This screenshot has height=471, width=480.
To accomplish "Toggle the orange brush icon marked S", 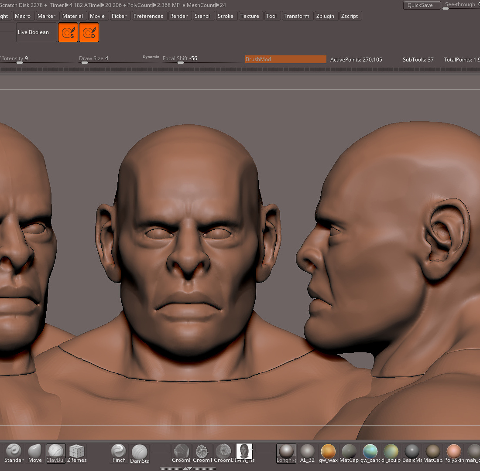I will point(68,32).
